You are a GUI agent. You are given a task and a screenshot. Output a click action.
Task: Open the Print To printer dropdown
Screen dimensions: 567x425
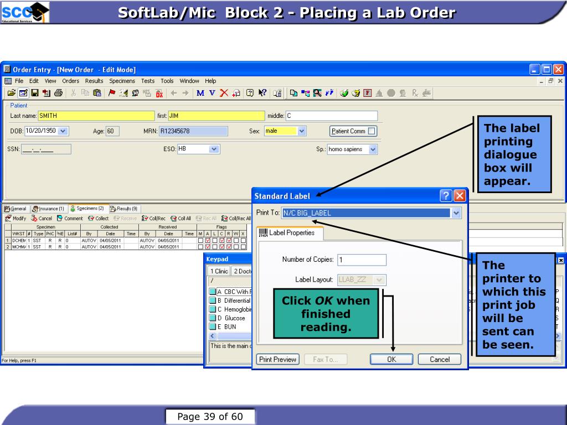point(456,213)
